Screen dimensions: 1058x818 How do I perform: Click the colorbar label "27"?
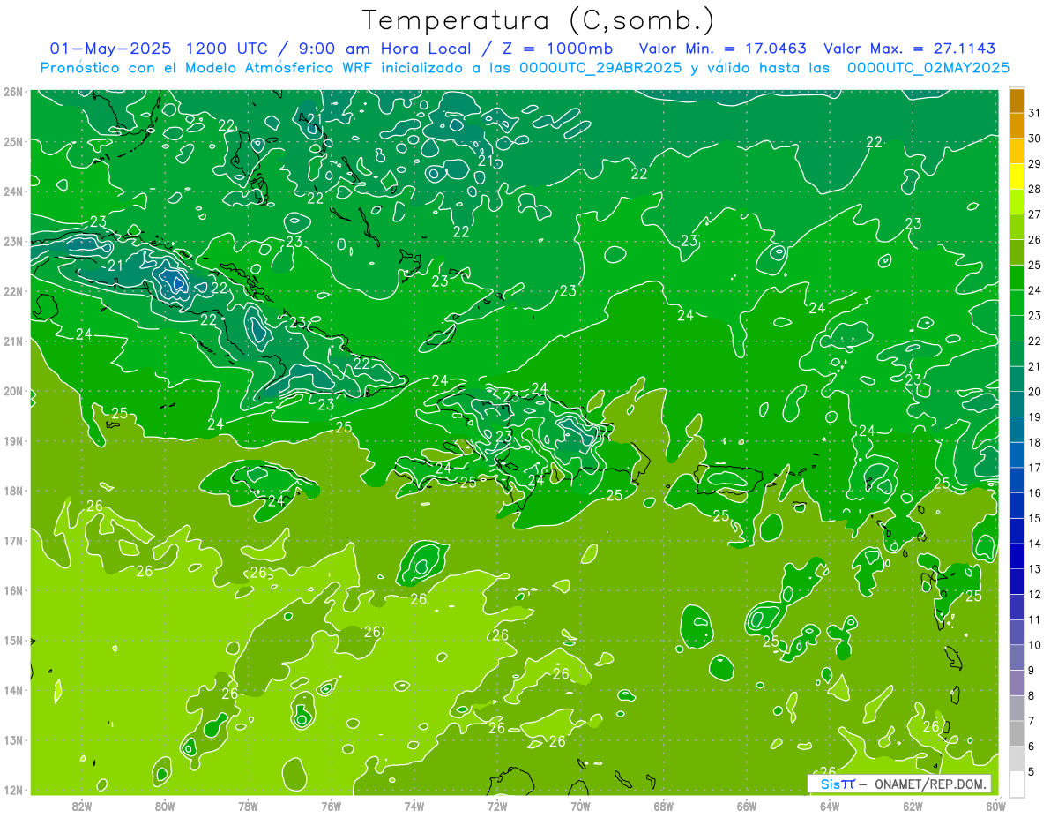pos(1035,214)
